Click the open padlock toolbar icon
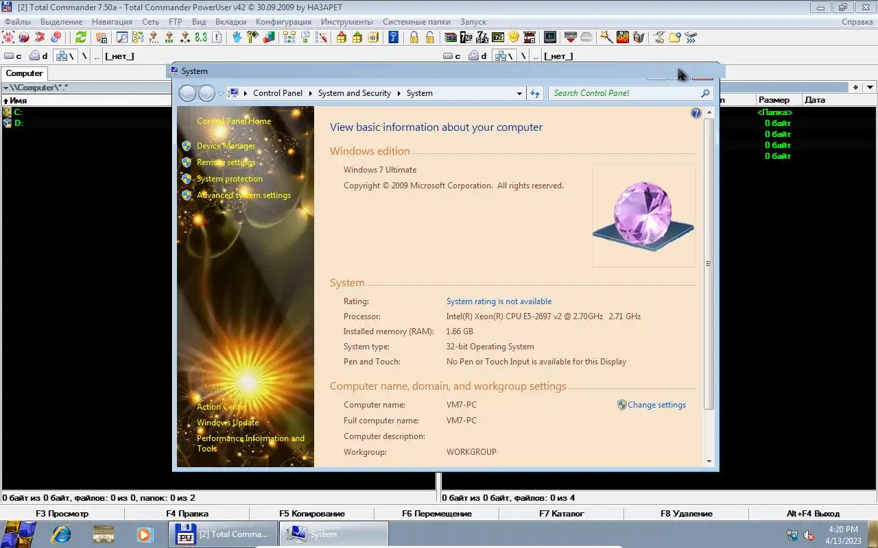The width and height of the screenshot is (878, 548). coord(429,37)
